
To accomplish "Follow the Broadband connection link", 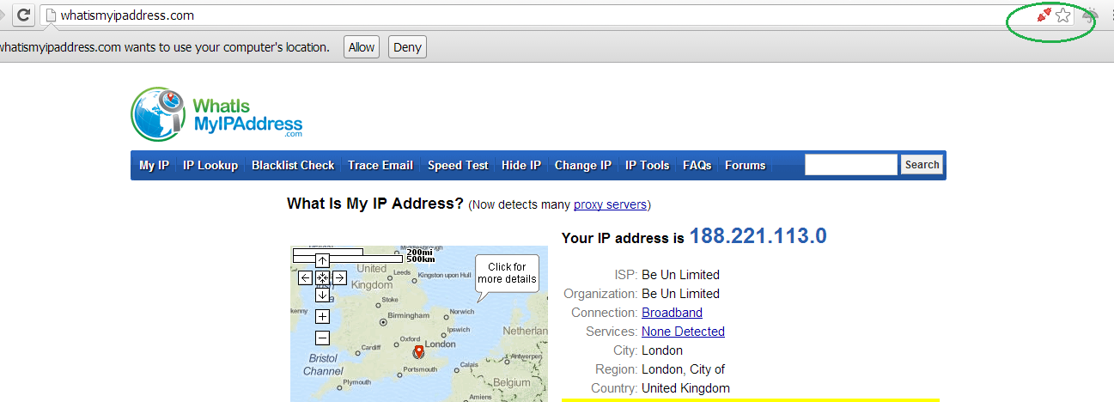I will (672, 313).
